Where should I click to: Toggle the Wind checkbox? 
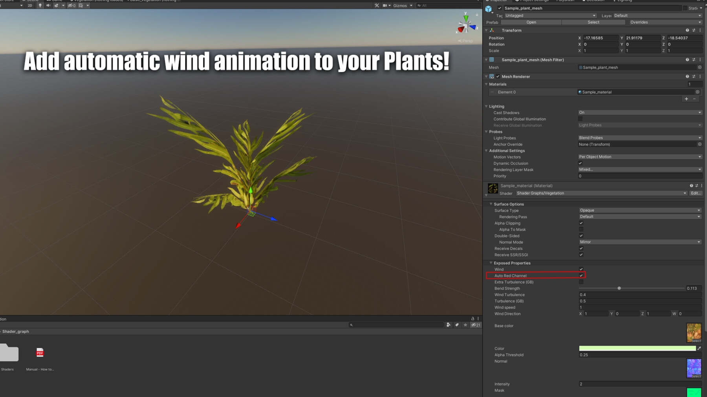(581, 269)
